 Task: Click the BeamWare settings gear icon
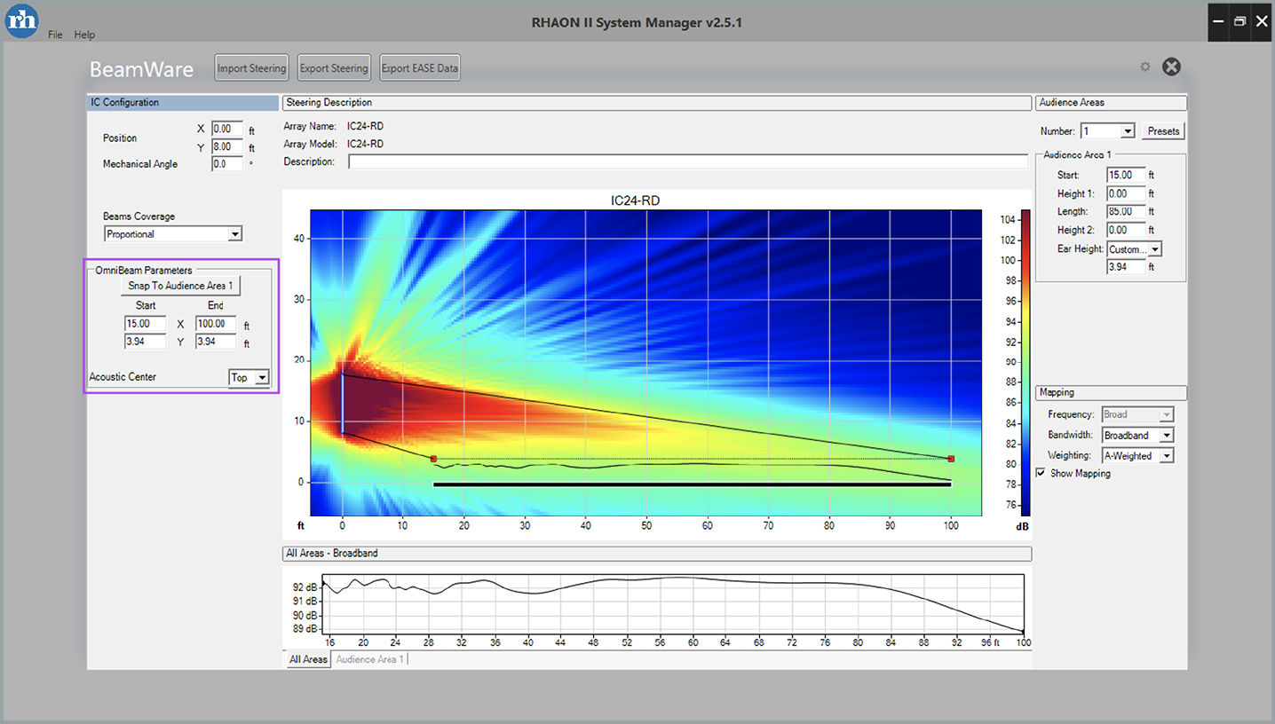pos(1145,67)
